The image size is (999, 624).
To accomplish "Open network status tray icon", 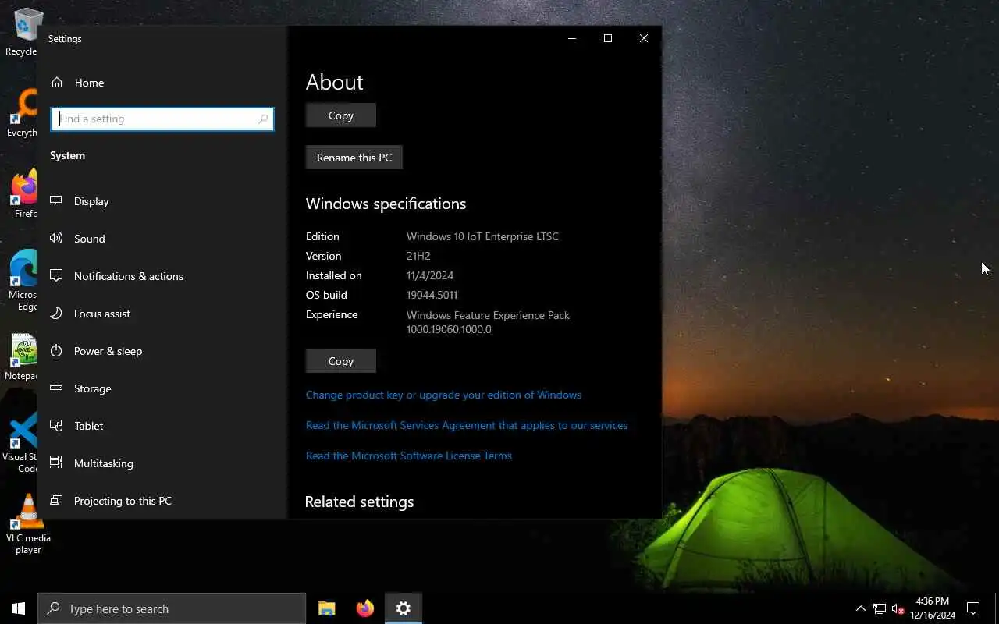I will click(879, 608).
